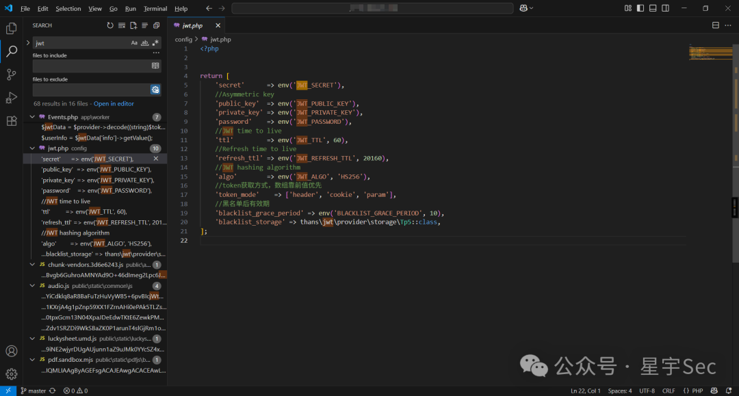This screenshot has width=739, height=396.
Task: Toggle exclude settings and ignore files
Action: [155, 90]
